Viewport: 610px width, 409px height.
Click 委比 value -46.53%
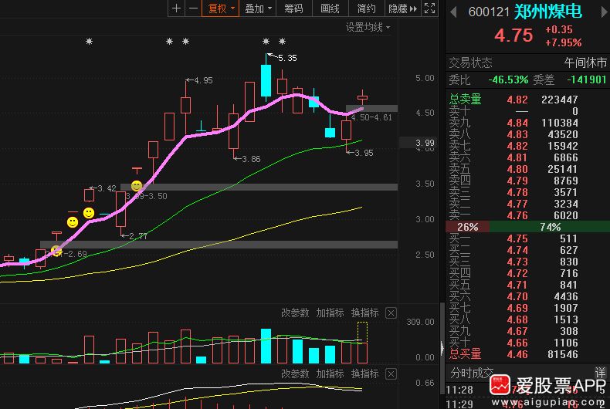point(508,79)
